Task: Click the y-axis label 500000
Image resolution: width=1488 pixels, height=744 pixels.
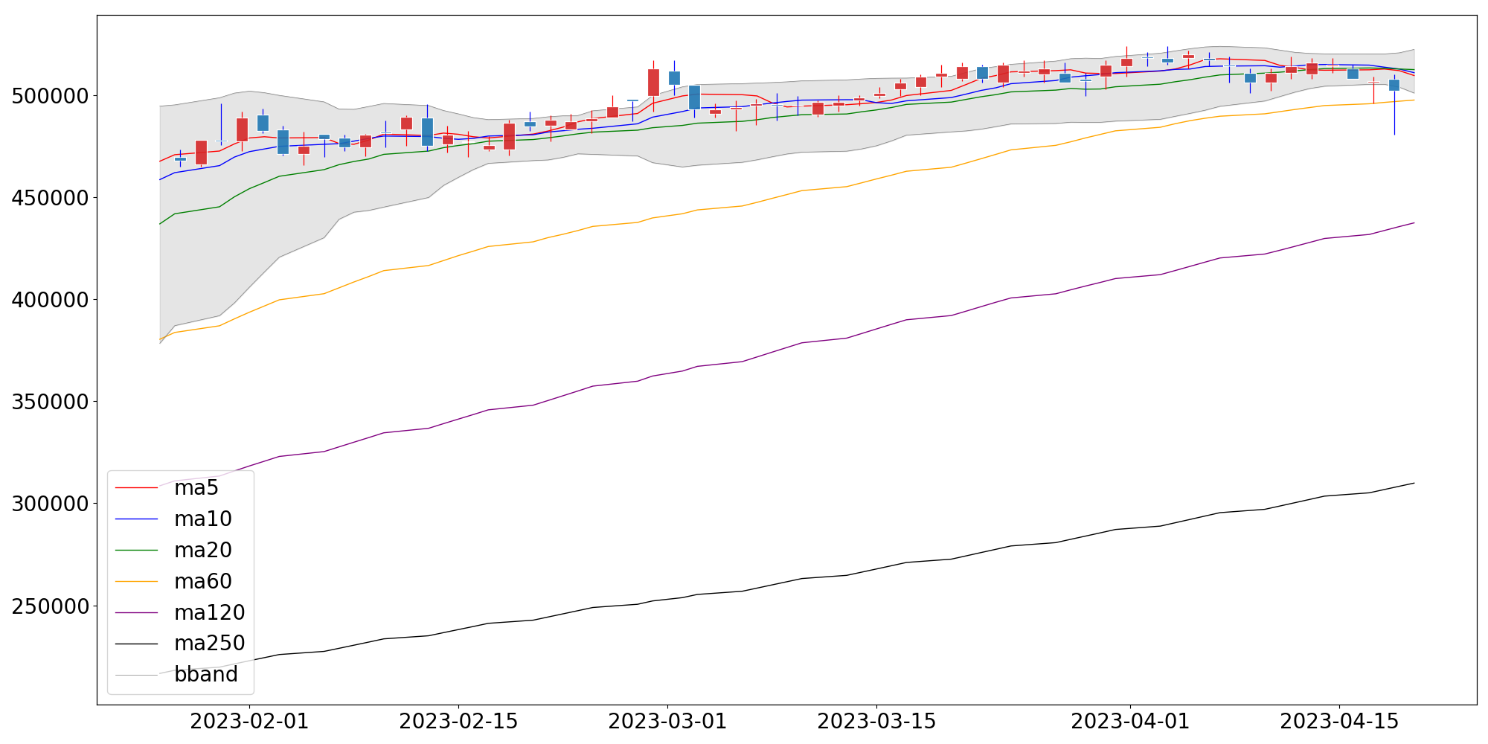Action: coord(51,96)
